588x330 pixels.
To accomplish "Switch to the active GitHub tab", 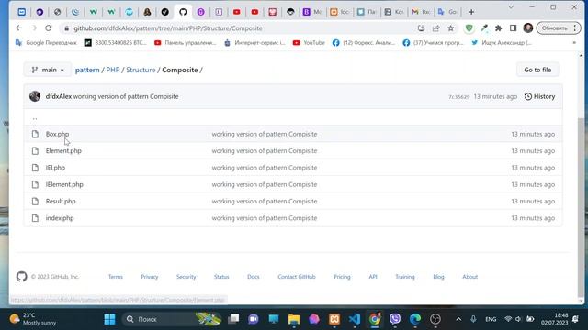I will point(183,12).
